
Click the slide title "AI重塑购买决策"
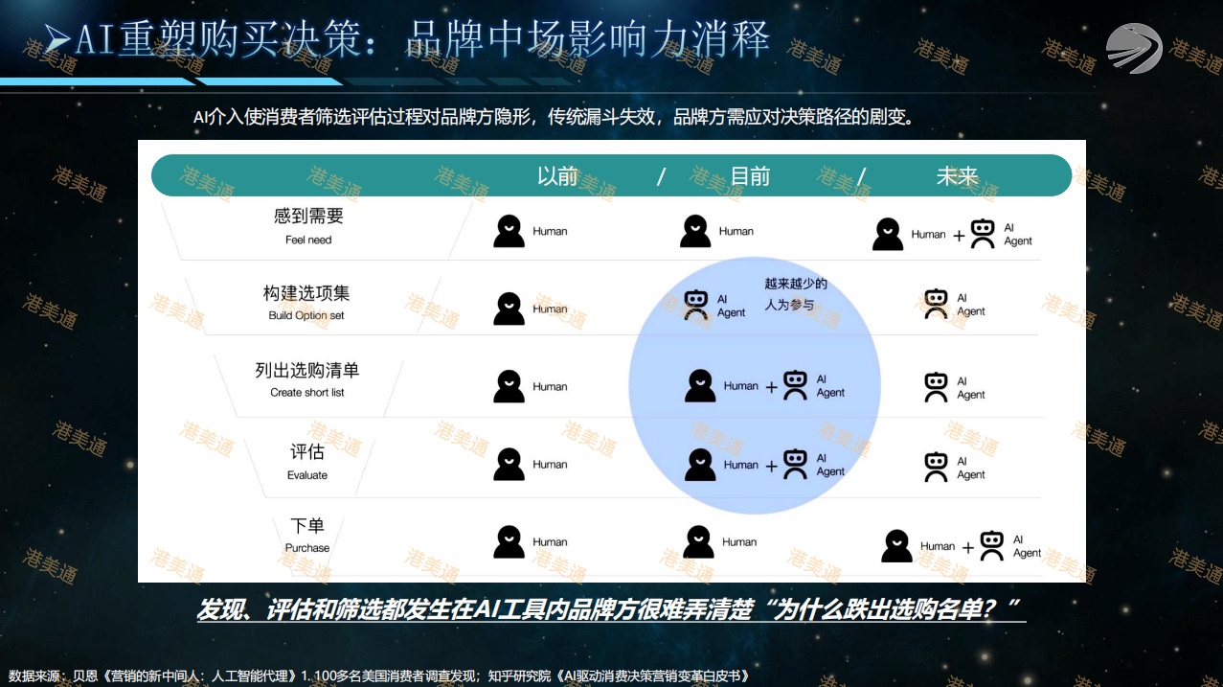(218, 40)
